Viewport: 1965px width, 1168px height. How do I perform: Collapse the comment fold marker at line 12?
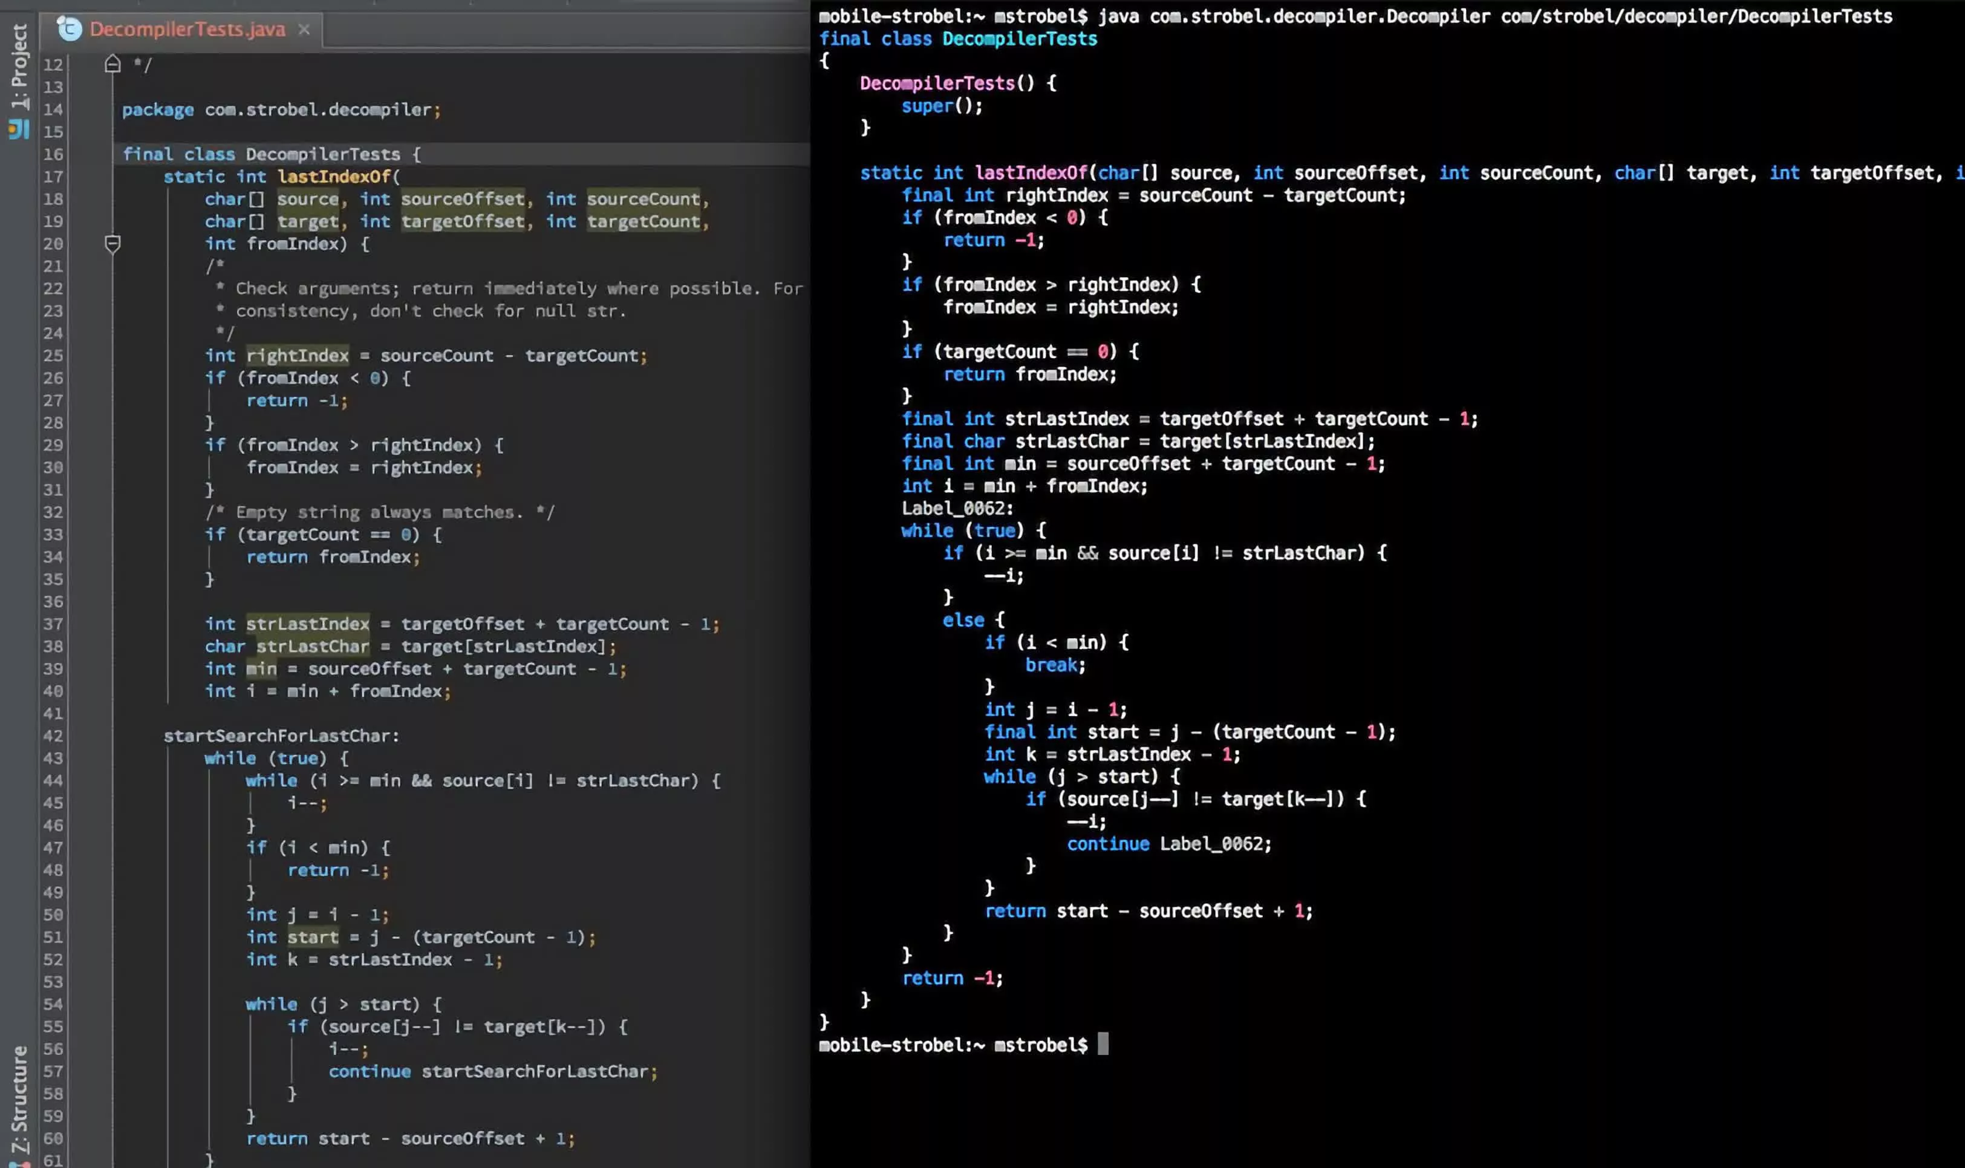[112, 64]
